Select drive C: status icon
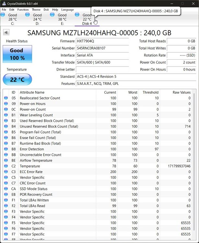This screenshot has width=199, height=243. point(3,15)
